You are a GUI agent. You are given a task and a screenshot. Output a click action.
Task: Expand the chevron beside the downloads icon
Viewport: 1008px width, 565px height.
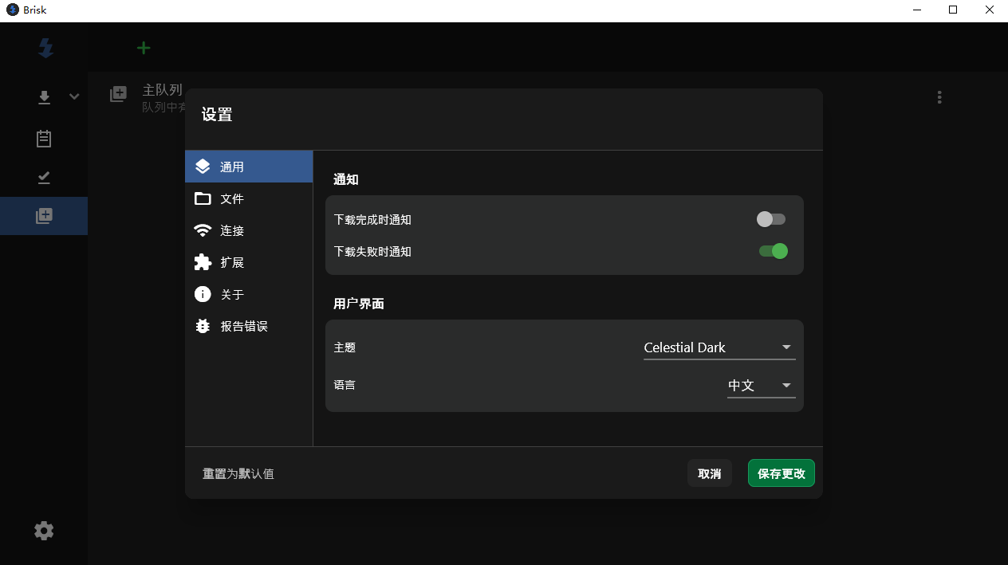click(x=74, y=96)
